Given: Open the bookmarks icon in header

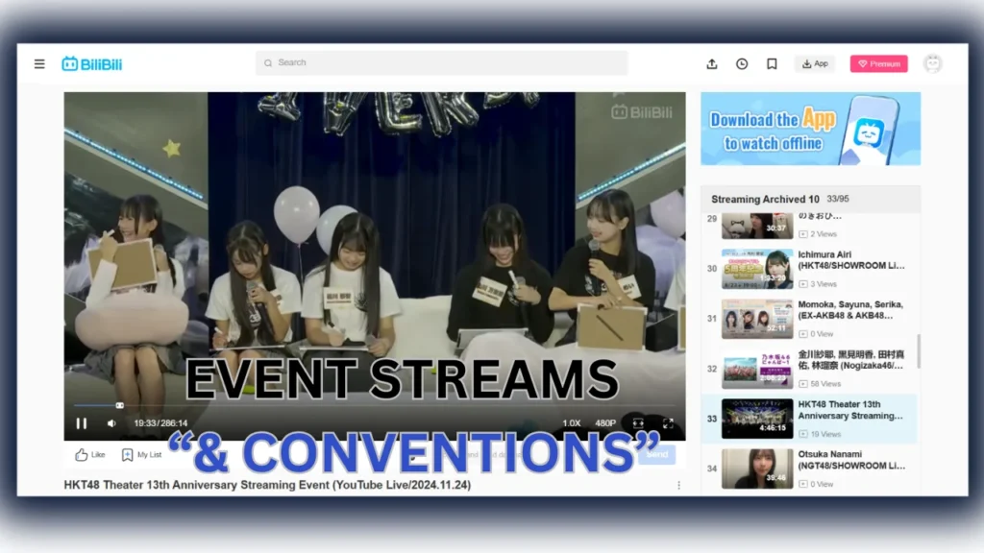Looking at the screenshot, I should (x=772, y=64).
